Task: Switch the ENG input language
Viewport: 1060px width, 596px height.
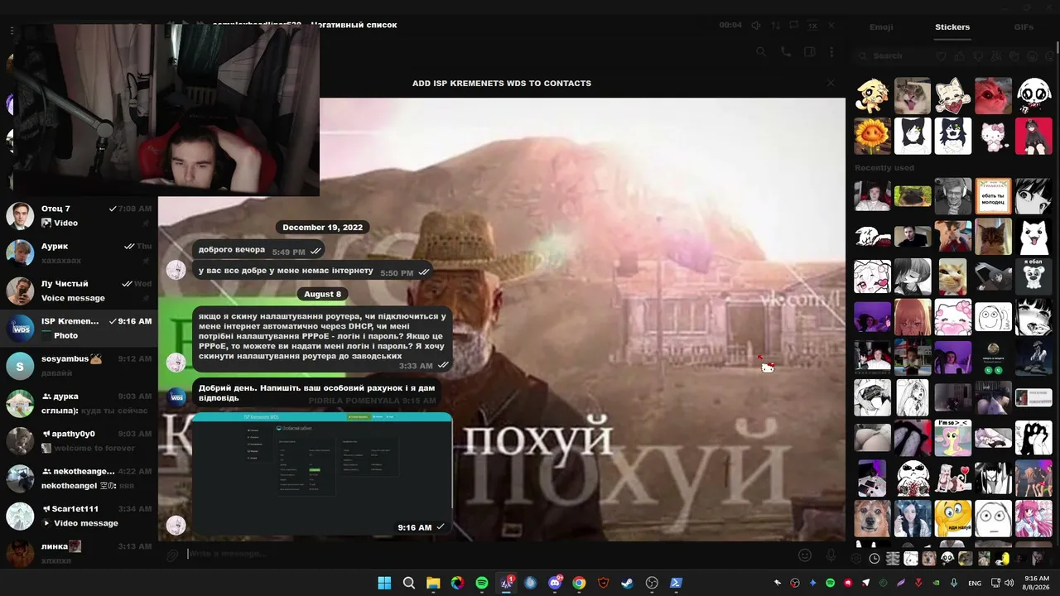Action: [975, 583]
